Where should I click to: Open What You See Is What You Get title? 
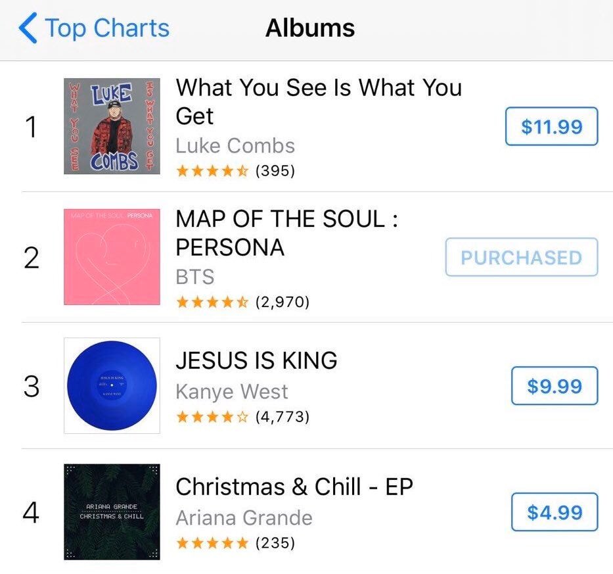(x=319, y=101)
